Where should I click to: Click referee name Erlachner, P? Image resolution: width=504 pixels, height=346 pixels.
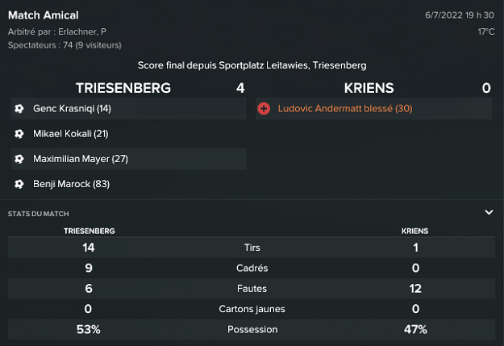[83, 31]
